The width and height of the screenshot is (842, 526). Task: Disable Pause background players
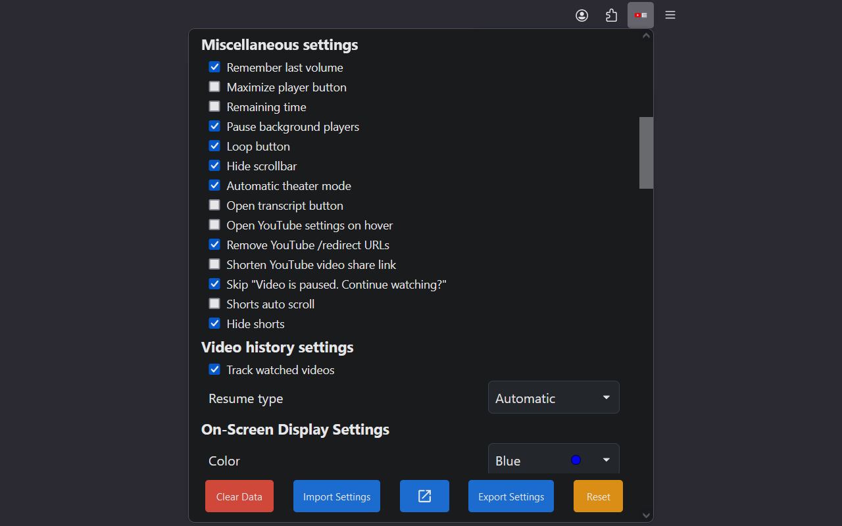tap(214, 126)
